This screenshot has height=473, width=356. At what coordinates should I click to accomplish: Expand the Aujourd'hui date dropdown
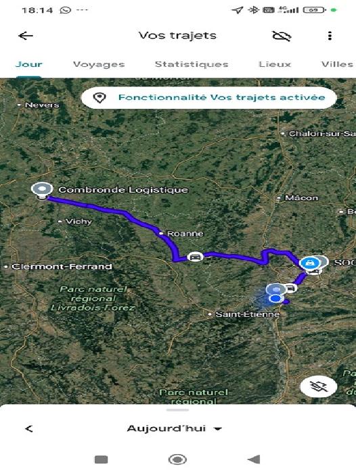click(x=175, y=428)
